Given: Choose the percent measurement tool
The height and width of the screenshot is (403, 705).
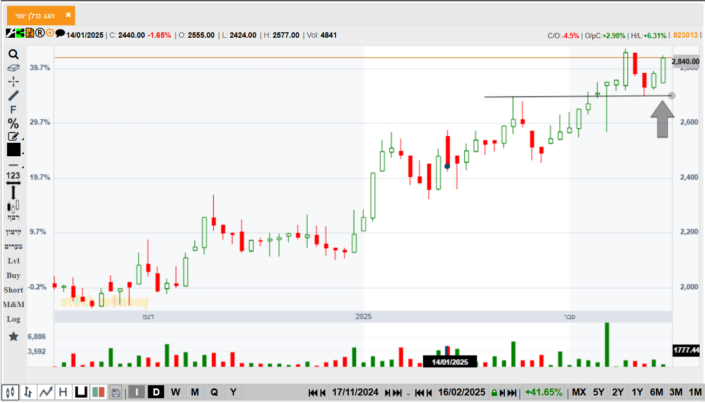Looking at the screenshot, I should [13, 123].
